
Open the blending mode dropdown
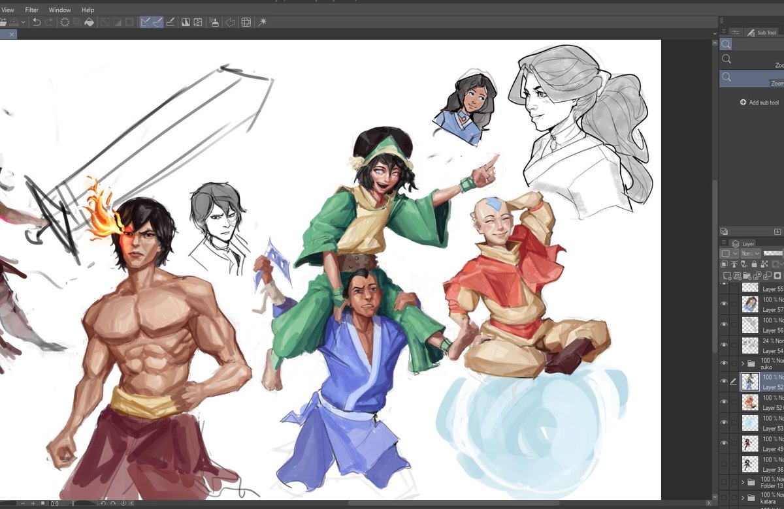coord(751,253)
